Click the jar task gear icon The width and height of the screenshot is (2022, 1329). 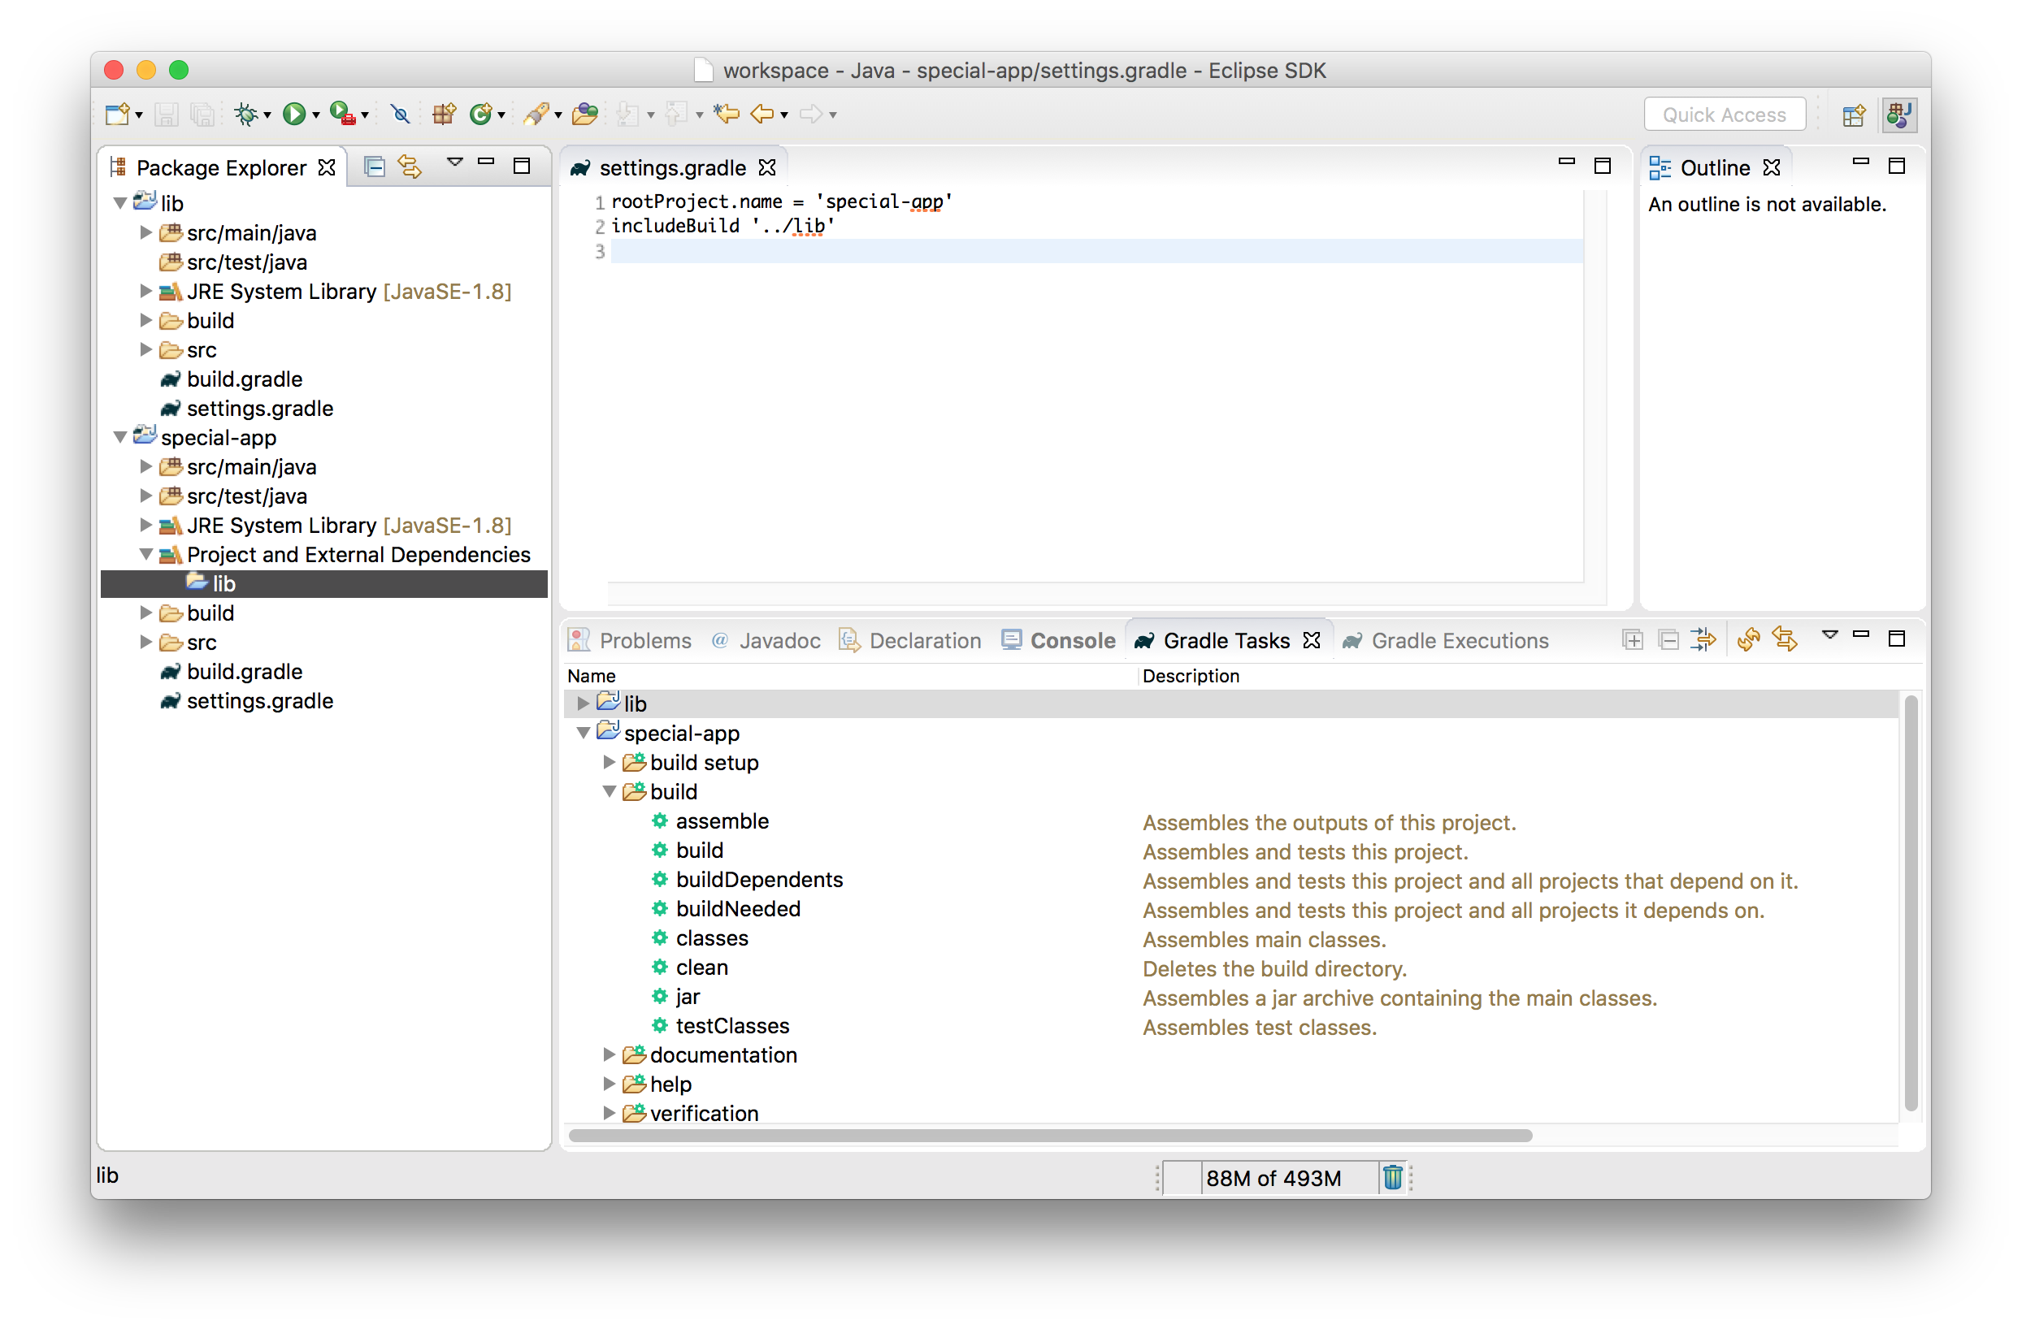coord(660,996)
